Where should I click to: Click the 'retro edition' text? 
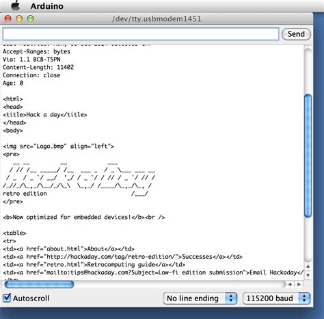click(25, 194)
